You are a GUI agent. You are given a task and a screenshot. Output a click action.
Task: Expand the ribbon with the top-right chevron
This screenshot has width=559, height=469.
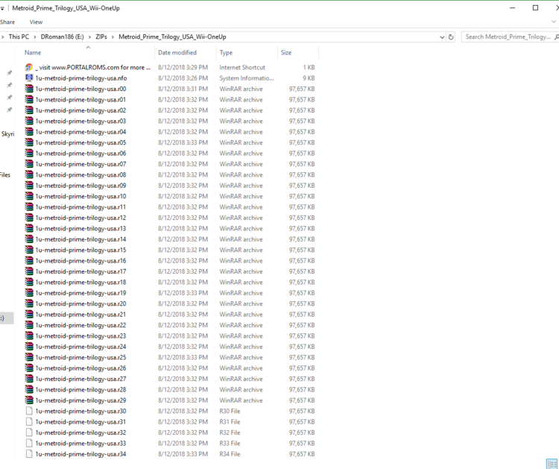point(554,22)
